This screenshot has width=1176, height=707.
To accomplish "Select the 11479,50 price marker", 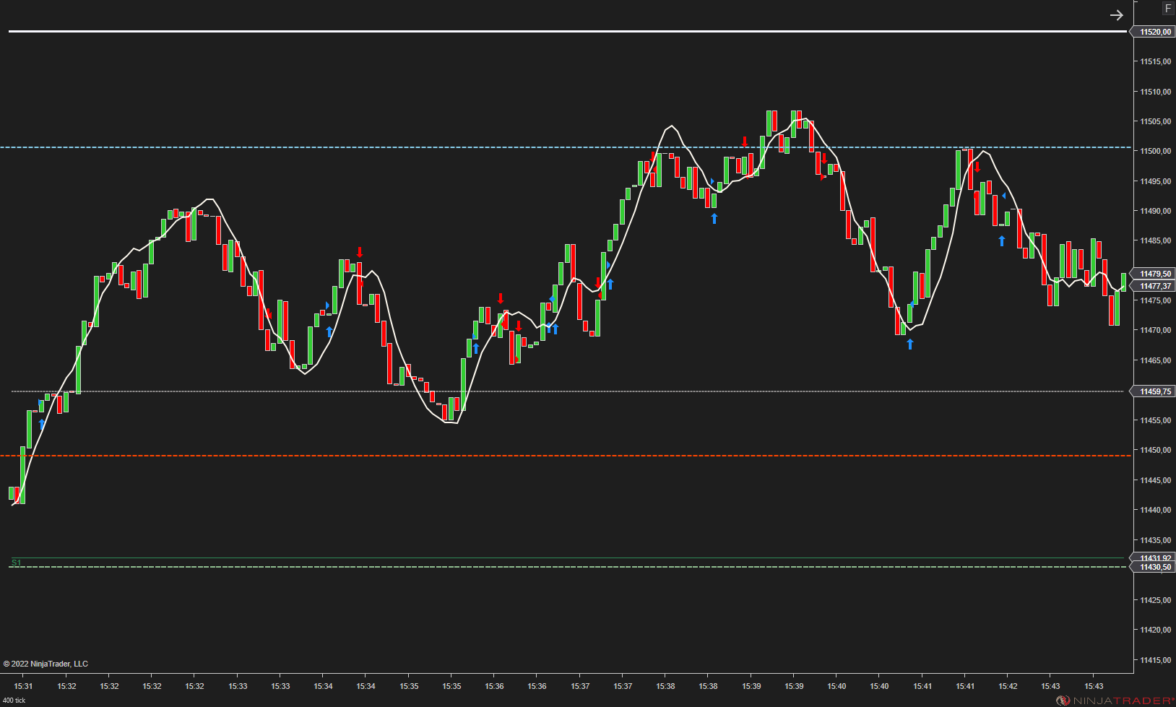I will coord(1154,274).
